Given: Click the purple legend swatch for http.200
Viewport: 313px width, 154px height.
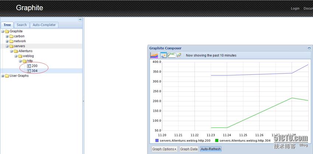Looking at the screenshot, I should (157, 140).
